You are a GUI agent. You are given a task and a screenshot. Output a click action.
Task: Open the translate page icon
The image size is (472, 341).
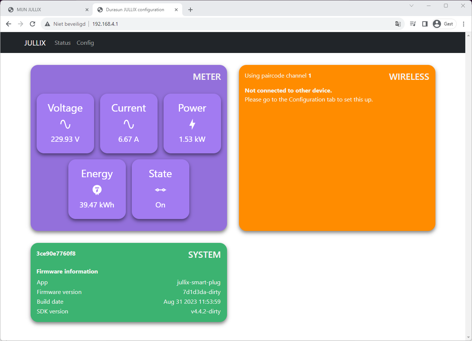point(398,24)
